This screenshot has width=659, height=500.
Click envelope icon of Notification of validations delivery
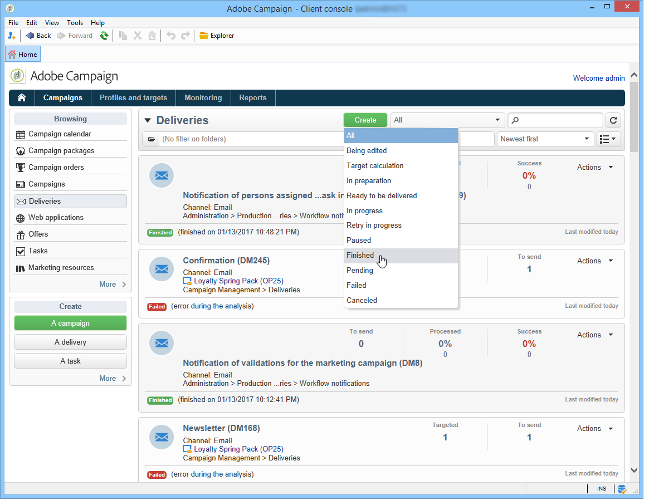(162, 343)
